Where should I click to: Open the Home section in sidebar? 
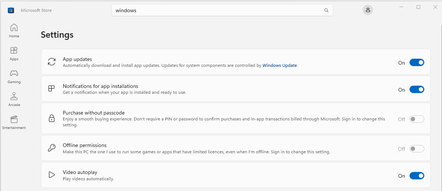coord(14,30)
